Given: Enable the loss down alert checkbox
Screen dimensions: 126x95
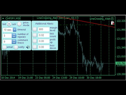Looking at the screenshot, I should point(35,47).
